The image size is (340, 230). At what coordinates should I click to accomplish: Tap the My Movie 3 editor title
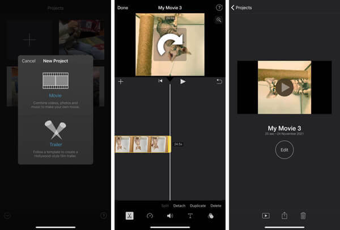tap(170, 7)
